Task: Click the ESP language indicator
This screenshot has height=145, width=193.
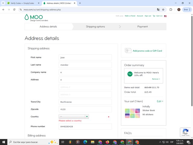Action: pos(172,142)
